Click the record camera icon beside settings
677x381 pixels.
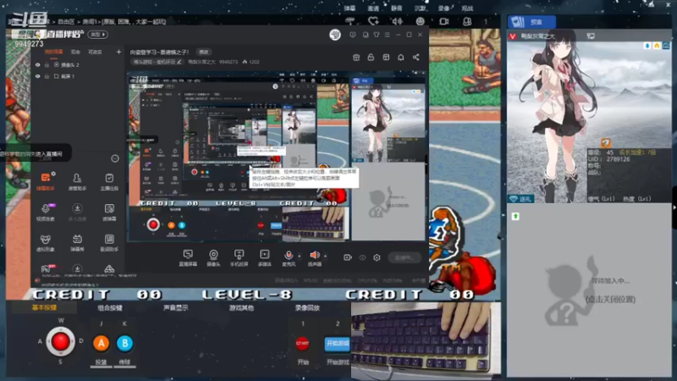pos(348,257)
